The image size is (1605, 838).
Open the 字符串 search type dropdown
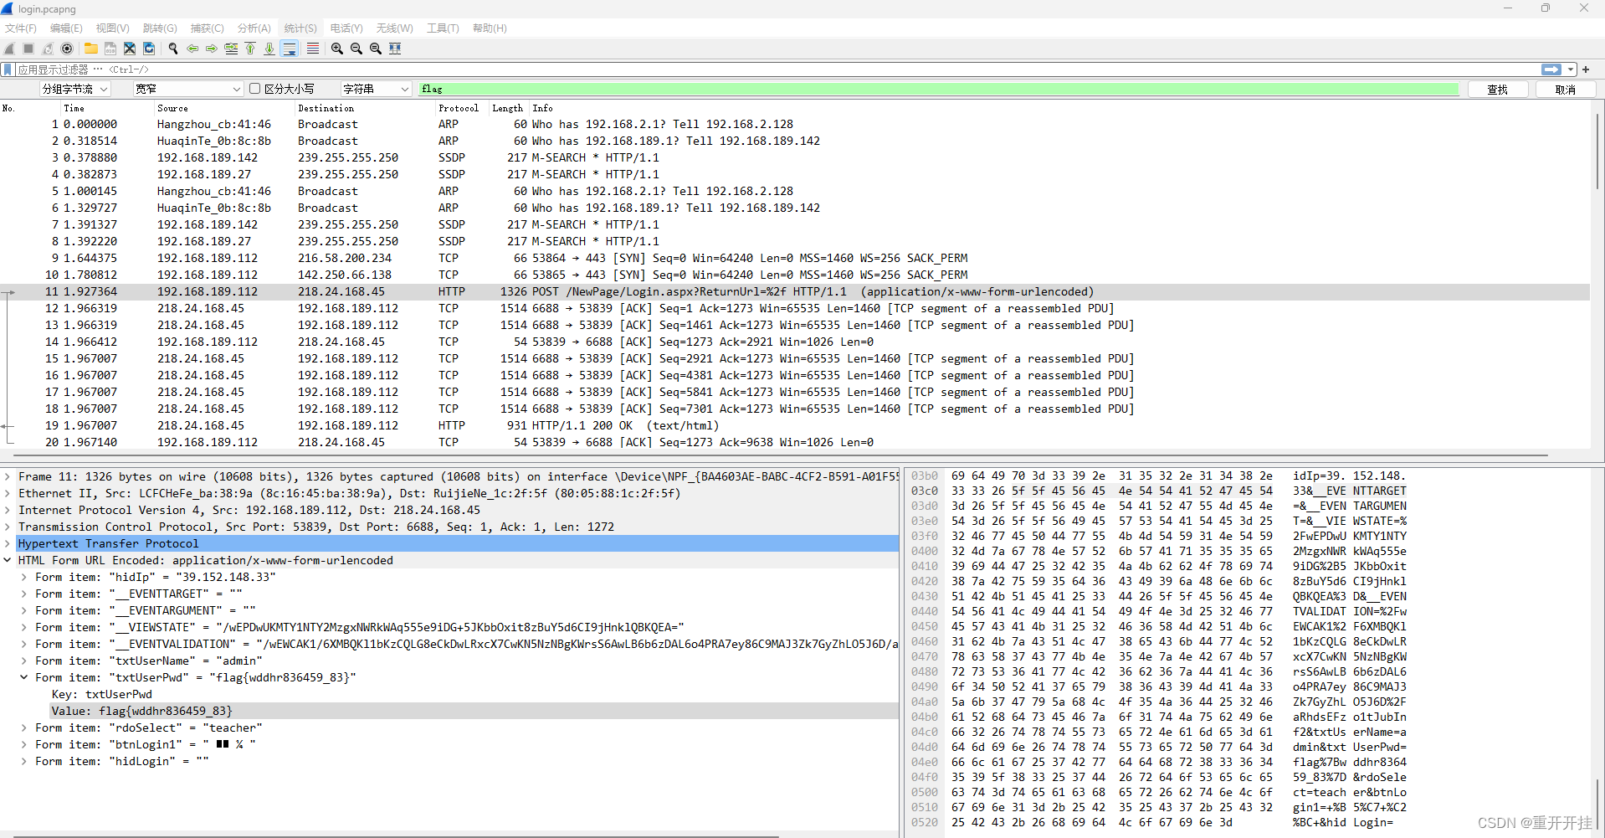375,89
